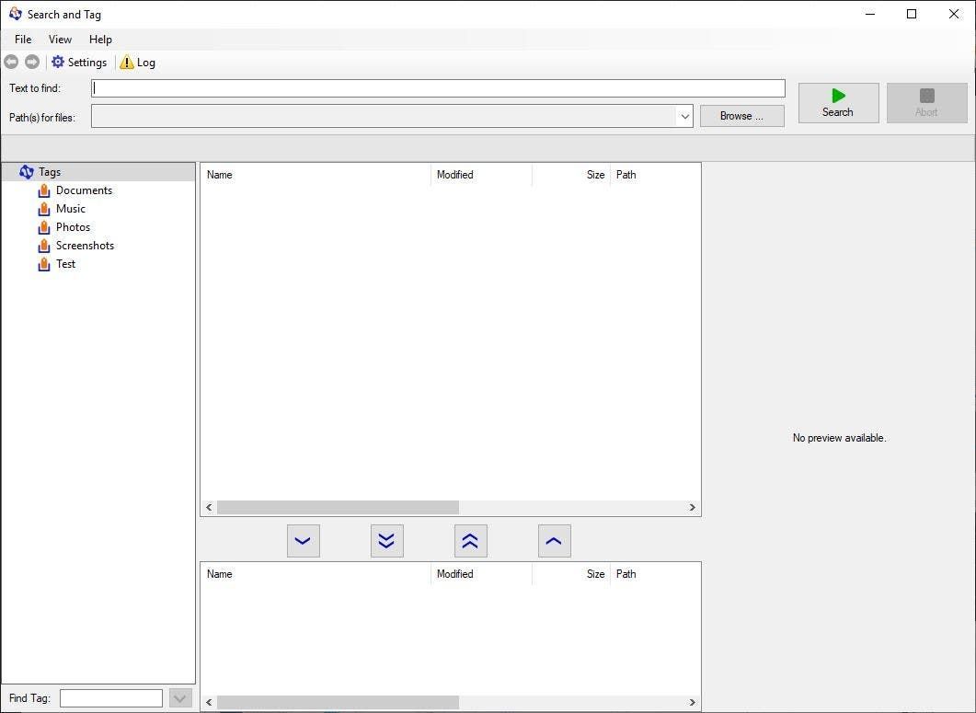
Task: Sort upper list by Path column
Action: tap(655, 175)
